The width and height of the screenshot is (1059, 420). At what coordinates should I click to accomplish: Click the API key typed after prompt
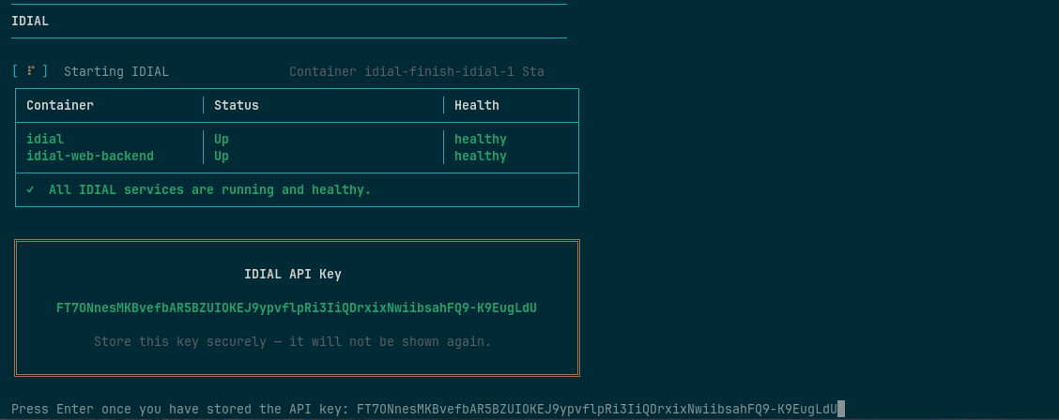pos(597,409)
